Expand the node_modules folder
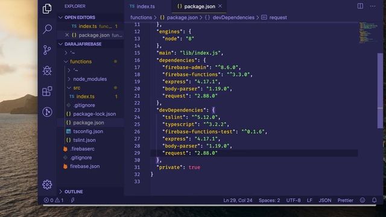Viewport: 386px width, 217px height. click(x=69, y=79)
